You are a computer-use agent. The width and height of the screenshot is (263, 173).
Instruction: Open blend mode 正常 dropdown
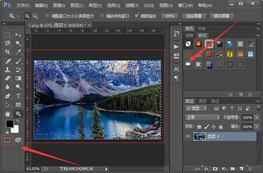[203, 117]
